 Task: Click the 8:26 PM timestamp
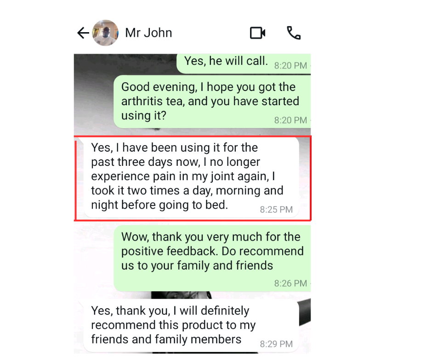[x=290, y=283]
